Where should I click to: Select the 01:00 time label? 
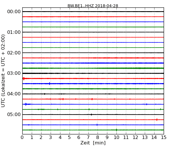tap(14, 32)
